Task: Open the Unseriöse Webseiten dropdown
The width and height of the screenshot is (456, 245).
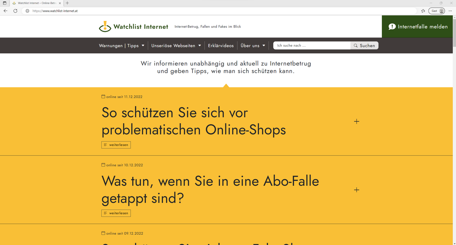Action: pyautogui.click(x=176, y=45)
